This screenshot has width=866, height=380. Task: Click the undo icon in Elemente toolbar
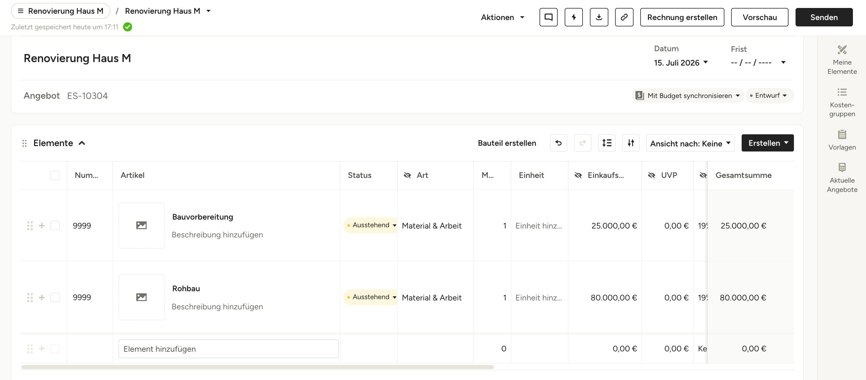pyautogui.click(x=558, y=143)
